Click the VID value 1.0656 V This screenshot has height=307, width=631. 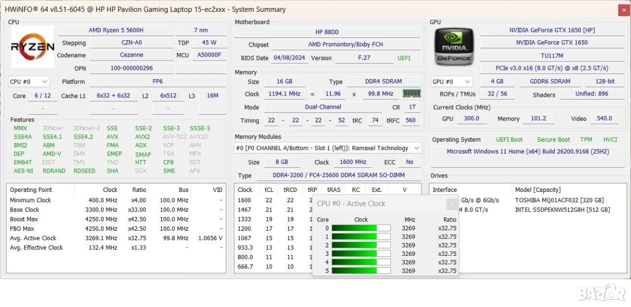210,238
